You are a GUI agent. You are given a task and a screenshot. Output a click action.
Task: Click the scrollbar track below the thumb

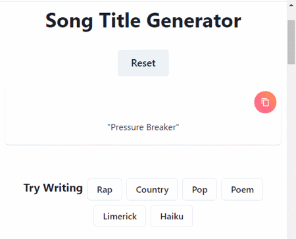pyautogui.click(x=291, y=151)
